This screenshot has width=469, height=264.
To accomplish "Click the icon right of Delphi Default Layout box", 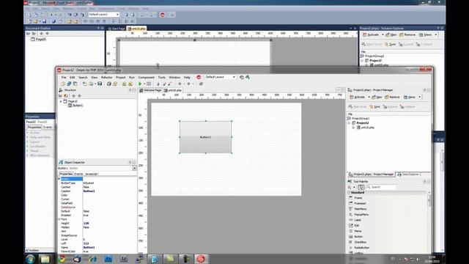I will click(x=242, y=77).
